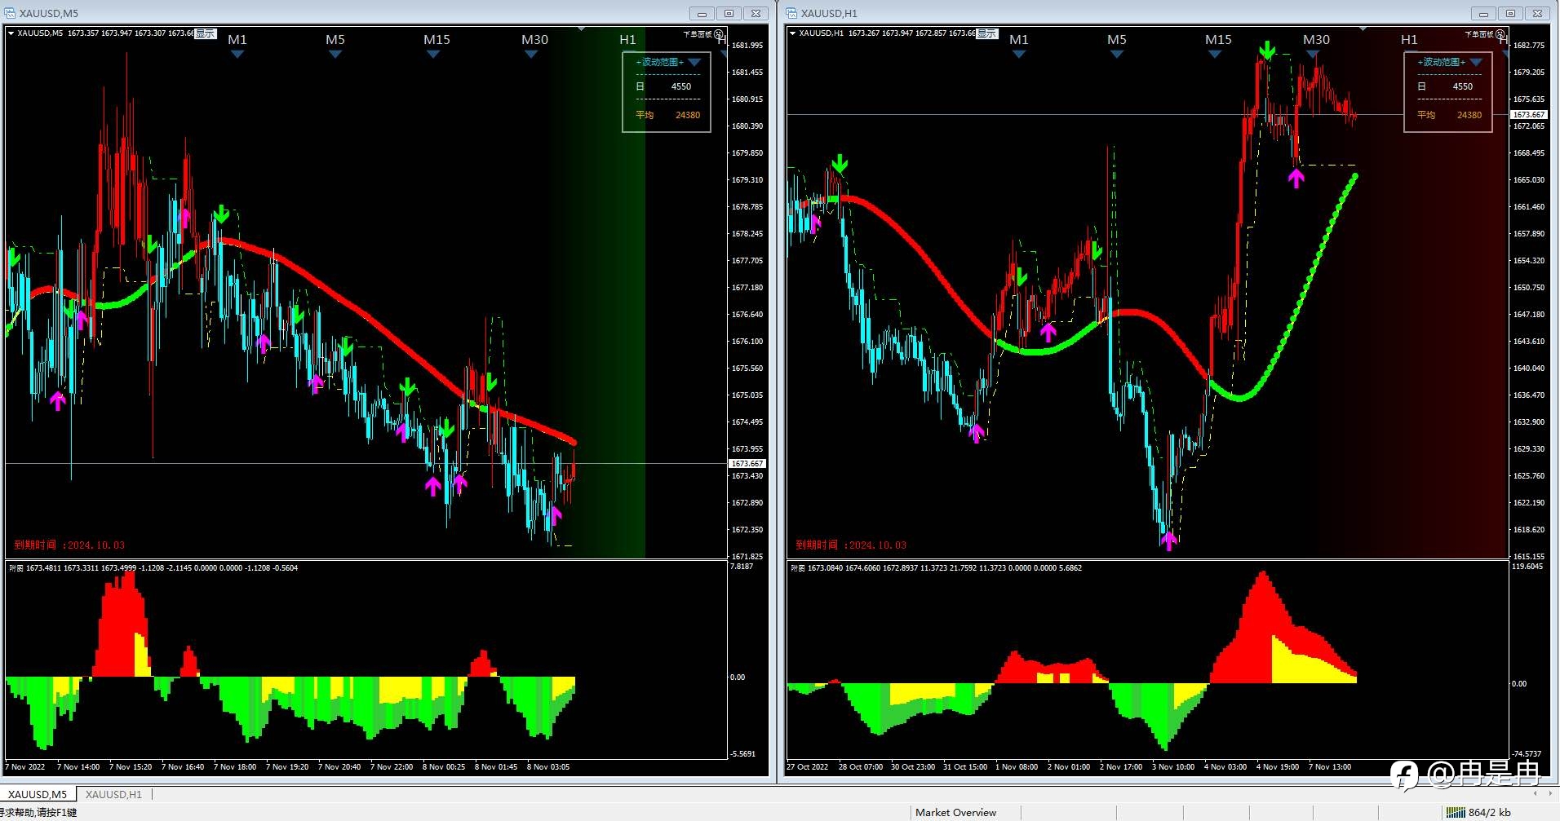The image size is (1560, 821).
Task: Collapse the 波动范围 panel arrow on the H1 chart
Action: click(1475, 62)
